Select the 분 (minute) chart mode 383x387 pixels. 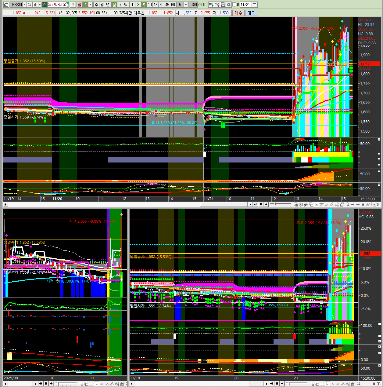click(x=114, y=5)
